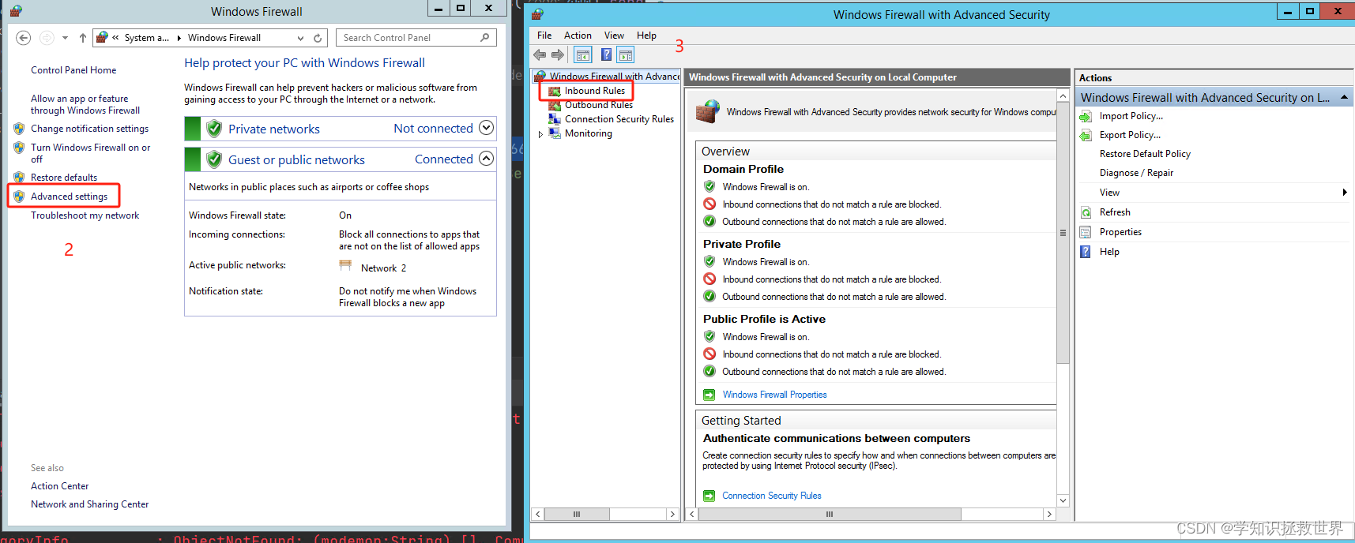Click the Guest or public networks heading text
Viewport: 1355px width, 543px height.
tap(296, 159)
